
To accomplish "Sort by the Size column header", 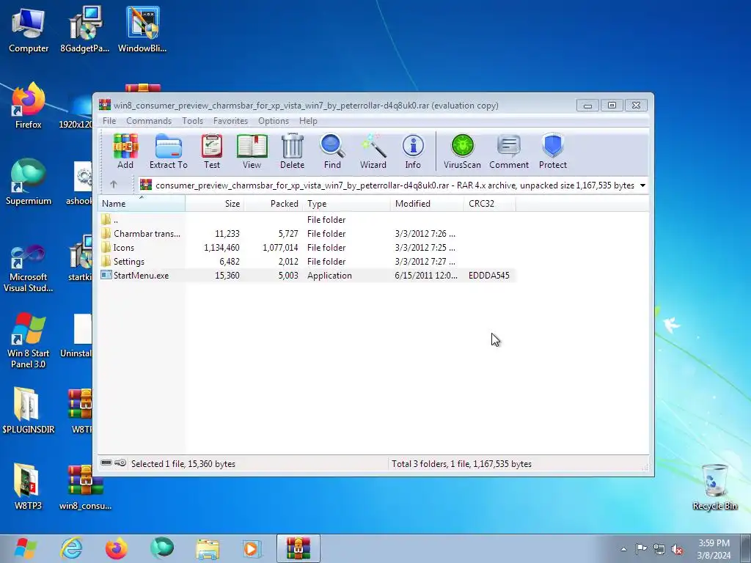I will pyautogui.click(x=215, y=204).
